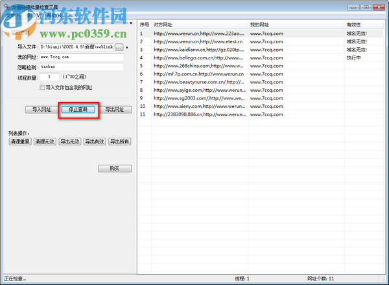This screenshot has width=389, height=285.
Task: Select row 1 with www.223ao URL
Action: [x=261, y=34]
